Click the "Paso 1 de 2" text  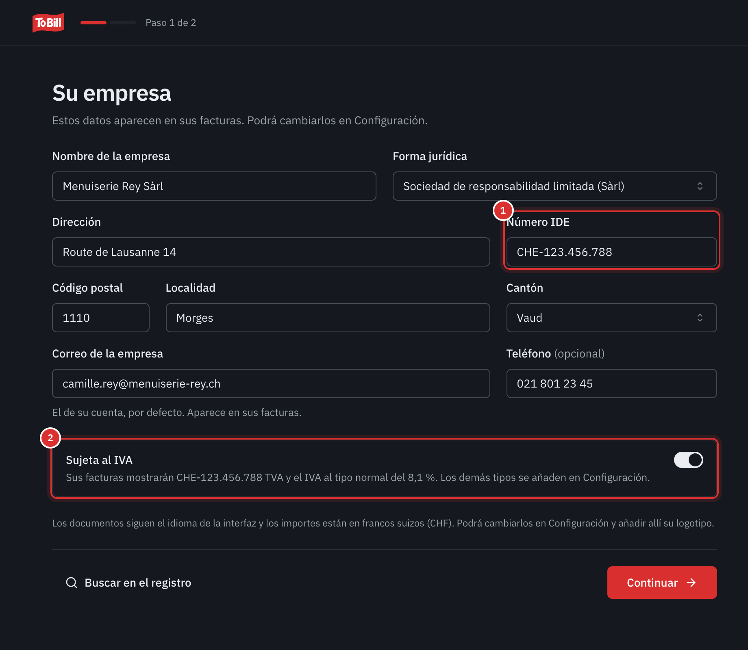pyautogui.click(x=171, y=23)
